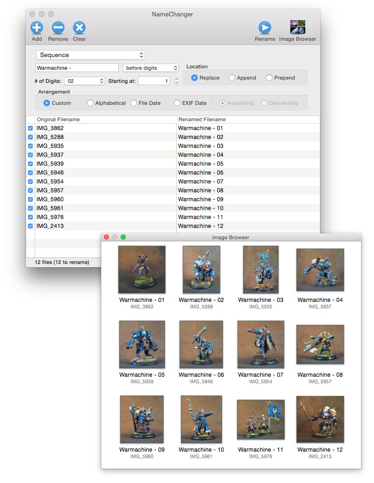The image size is (374, 483).
Task: Open the Image Browser toolbar icon
Action: (x=297, y=28)
